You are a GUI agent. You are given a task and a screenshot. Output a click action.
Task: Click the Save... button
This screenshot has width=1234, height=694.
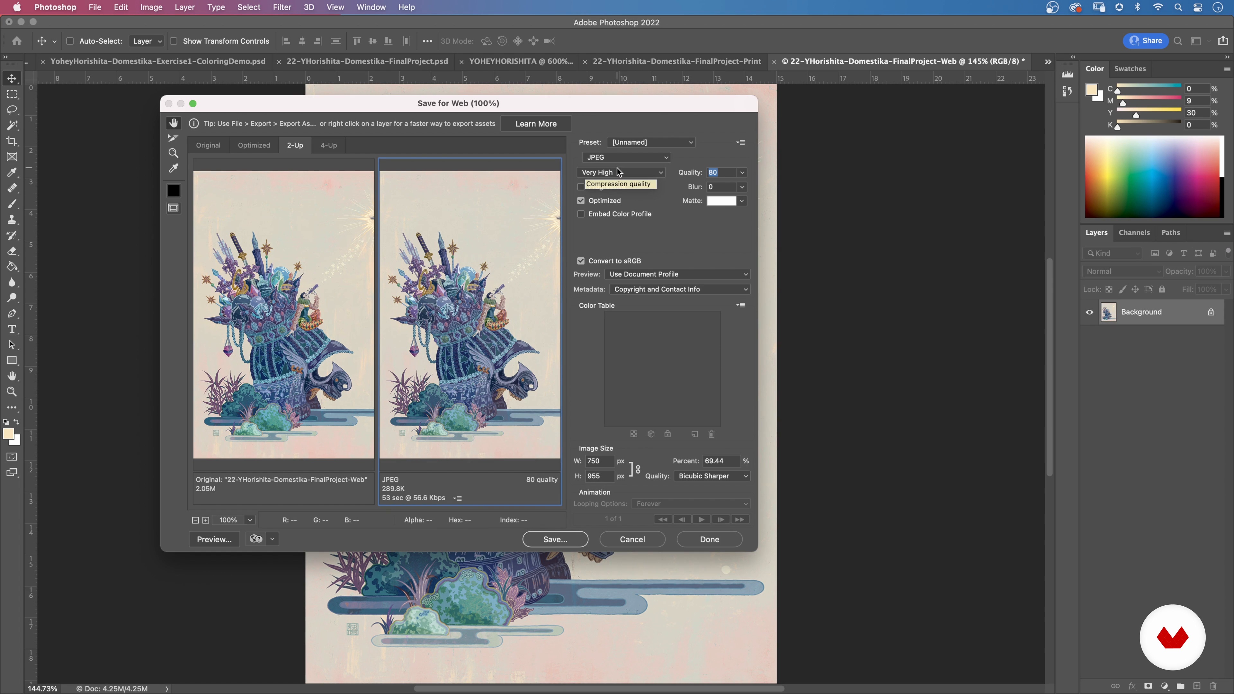(x=555, y=539)
